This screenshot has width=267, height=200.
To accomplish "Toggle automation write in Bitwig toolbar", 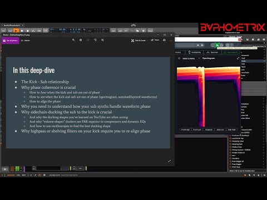I will point(33,31).
